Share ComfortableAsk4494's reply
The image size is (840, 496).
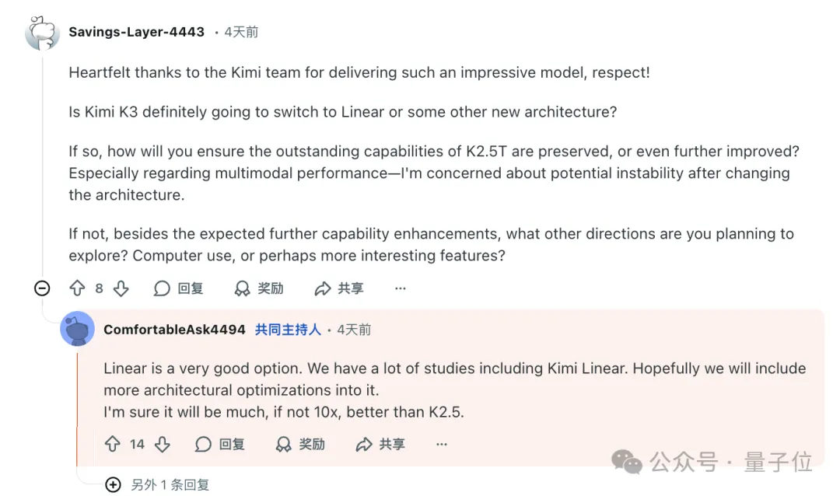tap(380, 444)
